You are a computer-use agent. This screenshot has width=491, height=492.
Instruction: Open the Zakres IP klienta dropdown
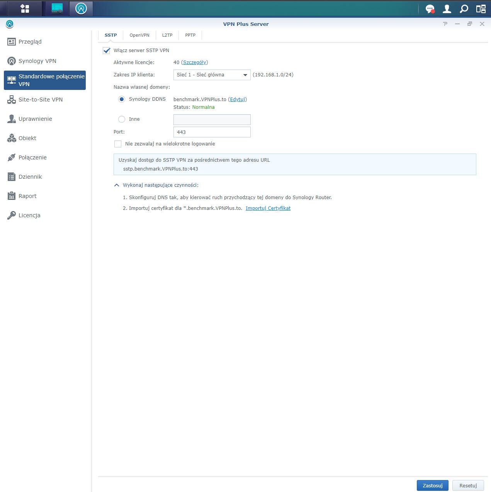tap(212, 75)
